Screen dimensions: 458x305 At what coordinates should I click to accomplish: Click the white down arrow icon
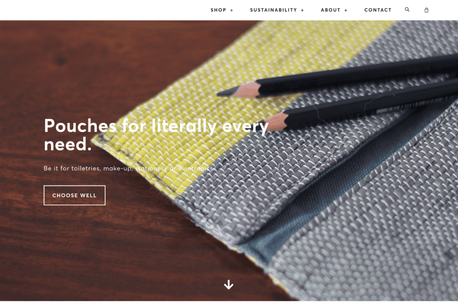229,284
